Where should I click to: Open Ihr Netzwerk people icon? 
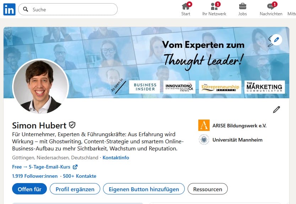[x=214, y=6]
